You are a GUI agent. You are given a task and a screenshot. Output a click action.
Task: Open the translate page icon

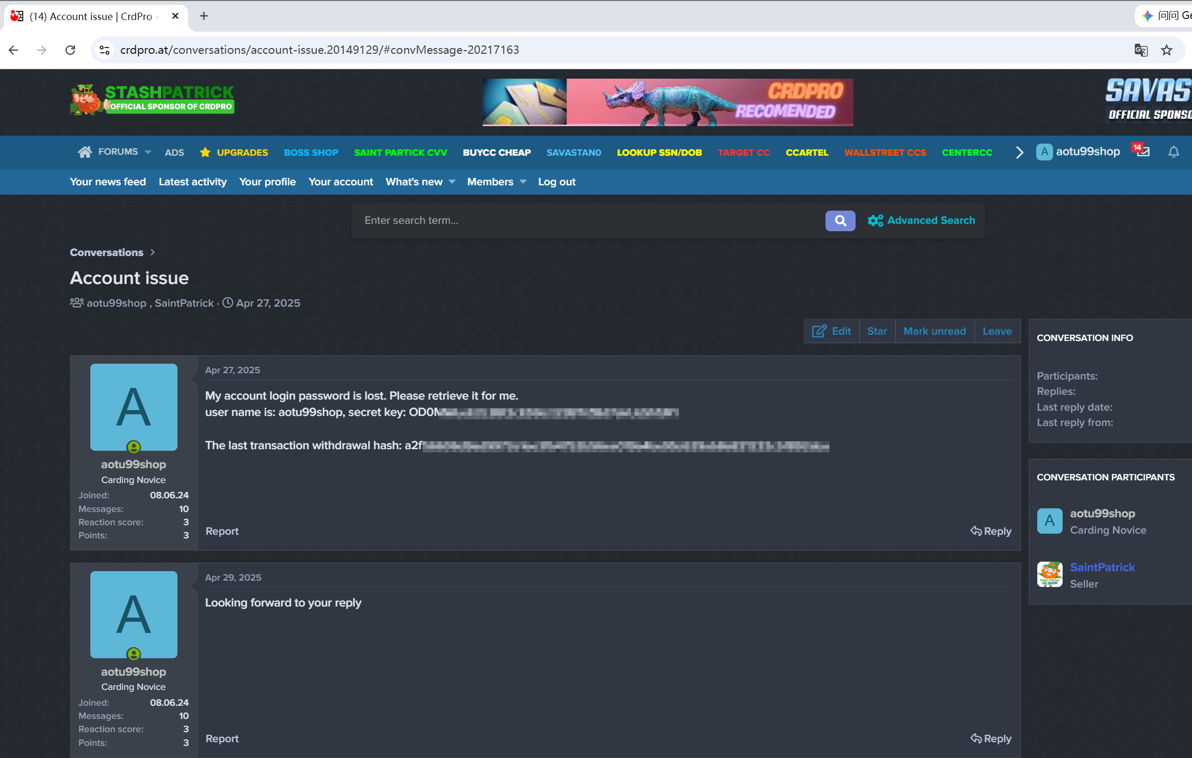coord(1141,50)
